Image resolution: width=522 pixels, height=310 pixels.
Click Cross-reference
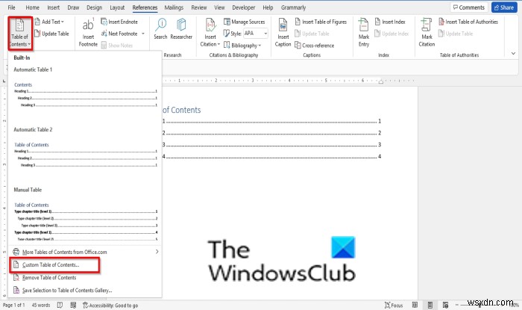(314, 46)
